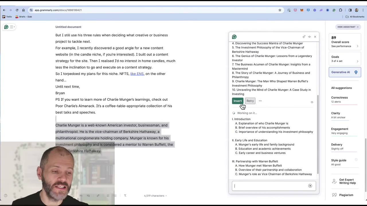Open the document outline menu icon
The width and height of the screenshot is (367, 206).
(x=12, y=27)
